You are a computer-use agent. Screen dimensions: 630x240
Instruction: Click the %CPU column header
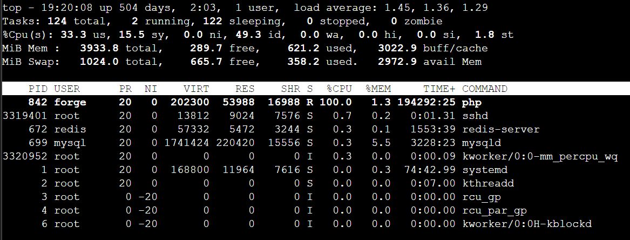[339, 89]
